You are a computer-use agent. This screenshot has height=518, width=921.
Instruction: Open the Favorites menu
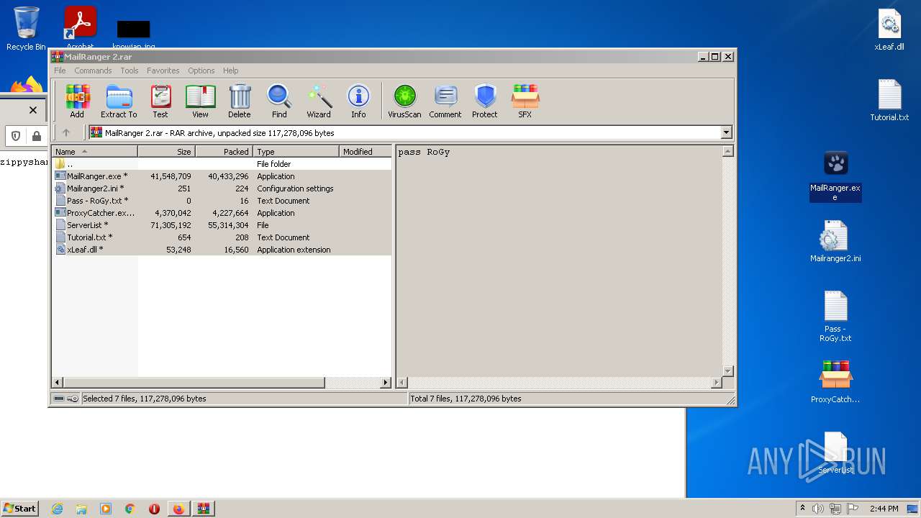(163, 71)
